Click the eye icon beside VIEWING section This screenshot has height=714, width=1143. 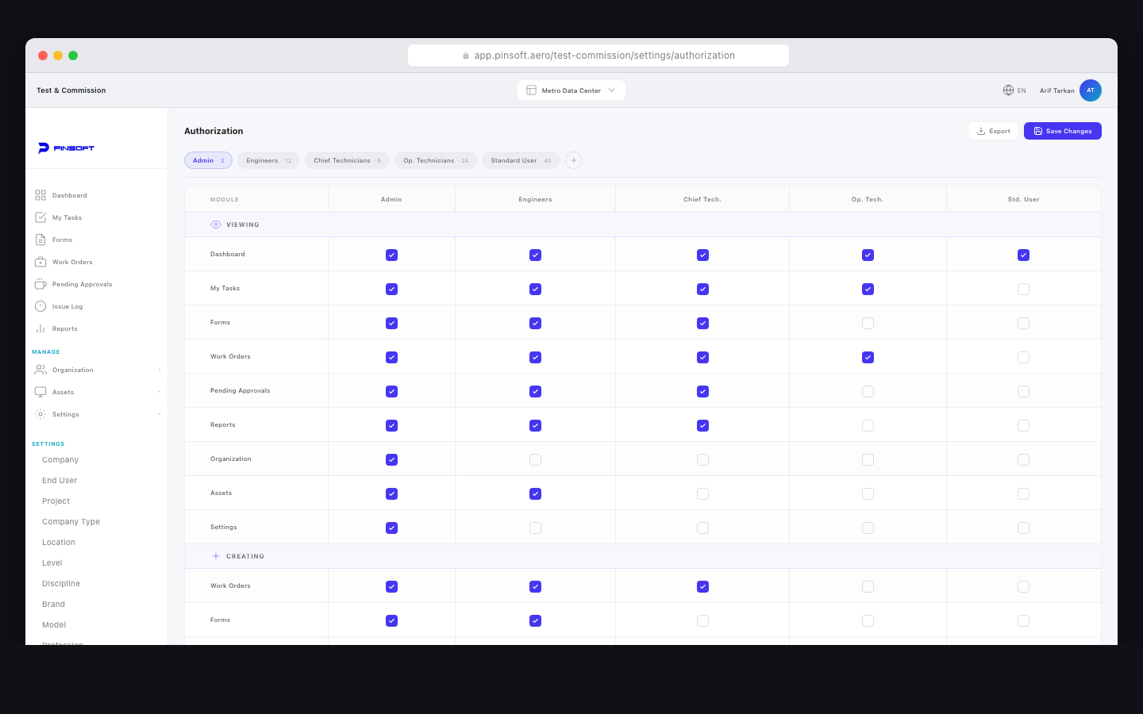[214, 225]
